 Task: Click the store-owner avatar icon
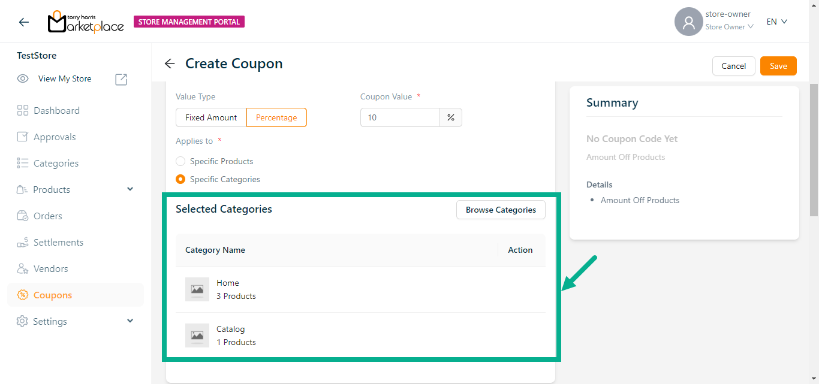pos(688,22)
